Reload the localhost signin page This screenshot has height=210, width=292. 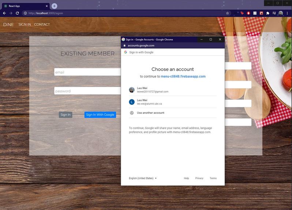coord(17,13)
